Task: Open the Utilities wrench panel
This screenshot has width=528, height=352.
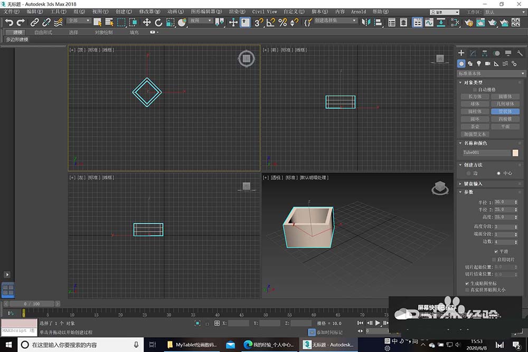Action: pos(519,53)
